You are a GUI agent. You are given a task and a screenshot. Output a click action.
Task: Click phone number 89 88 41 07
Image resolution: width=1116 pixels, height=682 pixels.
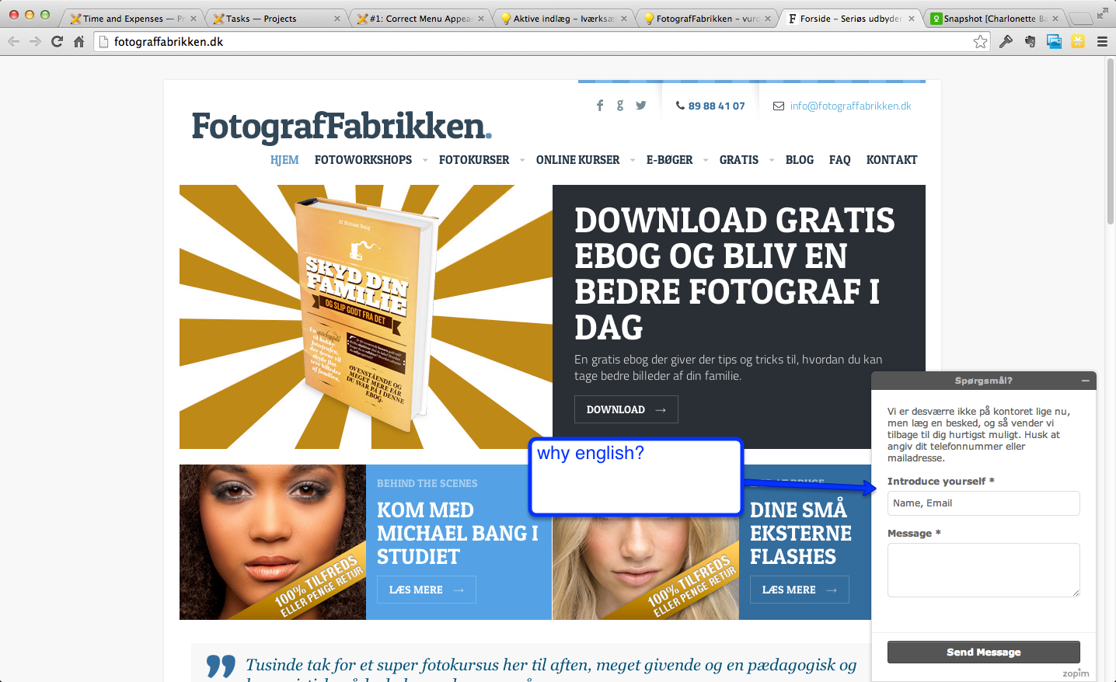point(716,106)
